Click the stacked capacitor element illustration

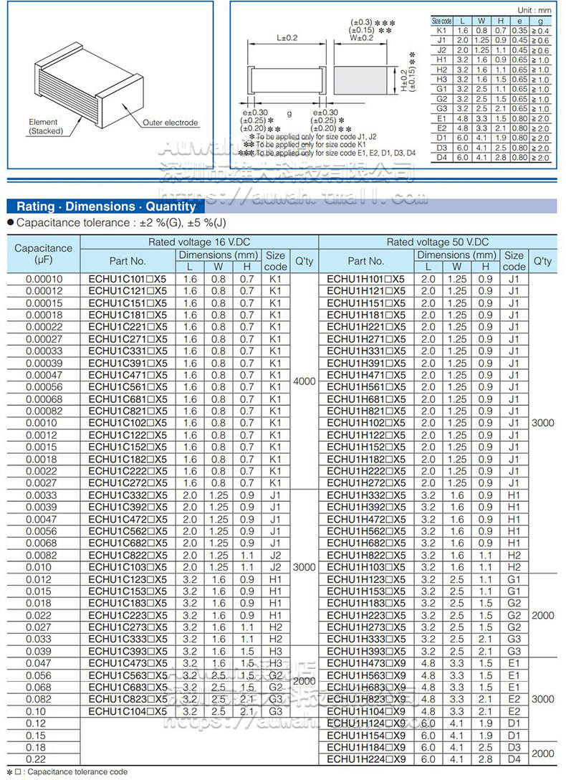pos(90,85)
